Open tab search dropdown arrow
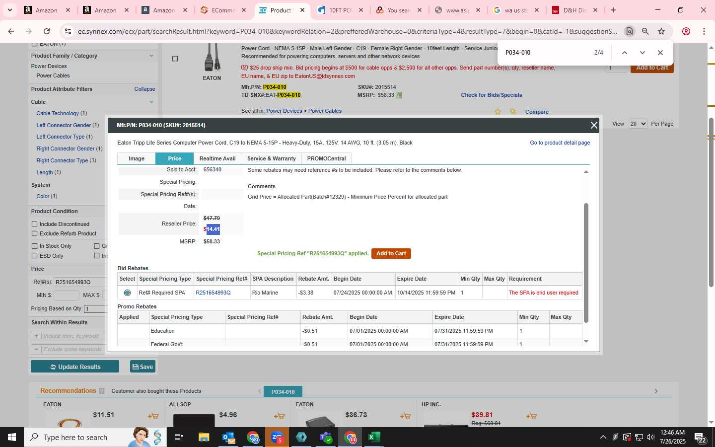Viewport: 715px width, 447px height. click(9, 10)
